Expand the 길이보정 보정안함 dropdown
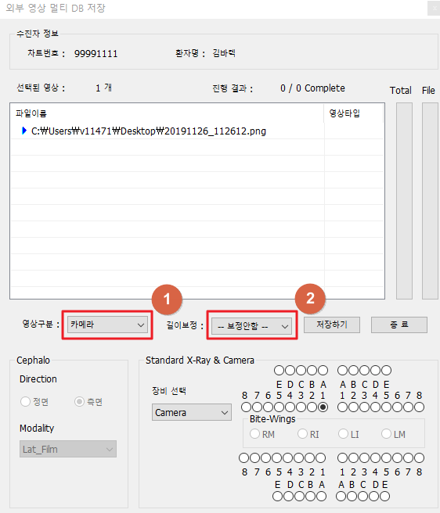Image resolution: width=440 pixels, height=513 pixels. (x=251, y=326)
